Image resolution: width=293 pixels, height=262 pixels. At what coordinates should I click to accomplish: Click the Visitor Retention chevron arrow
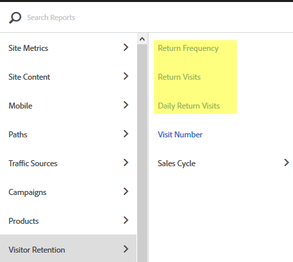tap(126, 249)
